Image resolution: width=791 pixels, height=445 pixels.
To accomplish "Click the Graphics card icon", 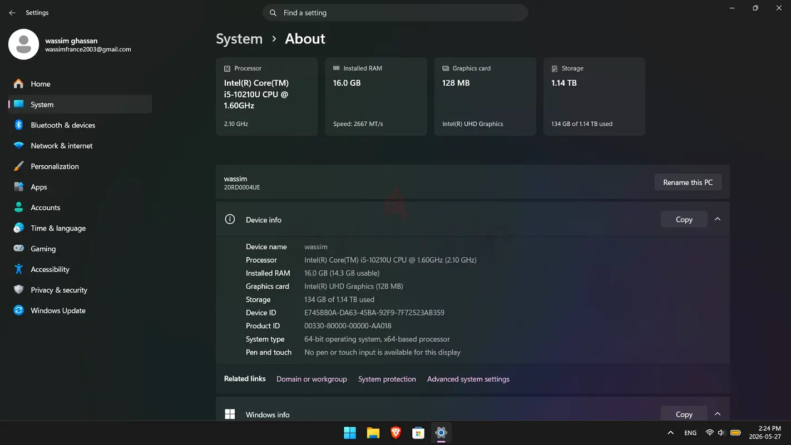I will click(446, 68).
